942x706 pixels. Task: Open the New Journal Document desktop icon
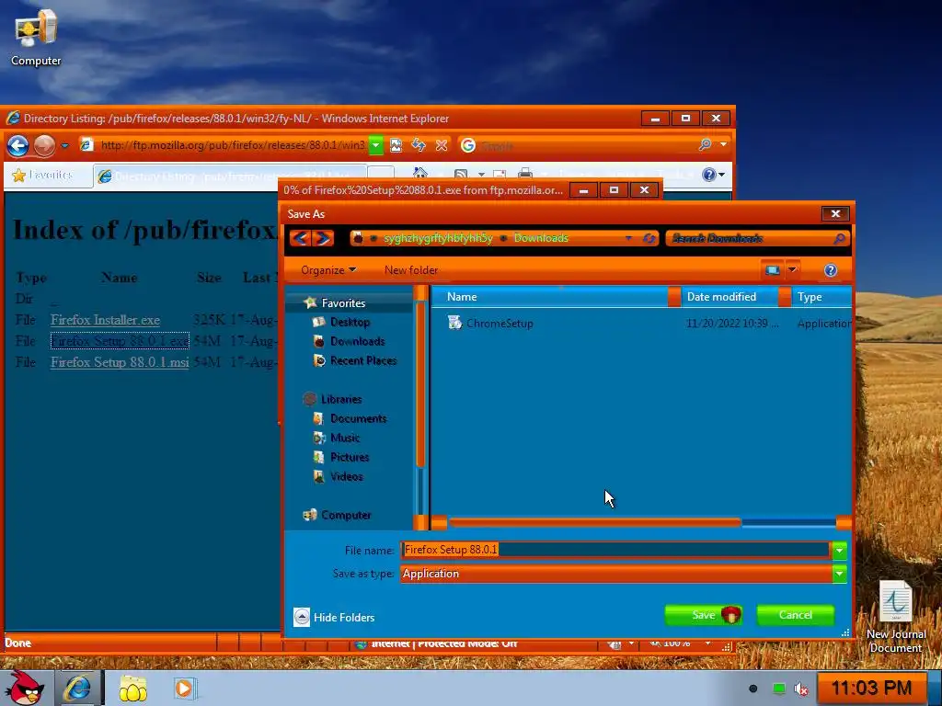coord(896,616)
